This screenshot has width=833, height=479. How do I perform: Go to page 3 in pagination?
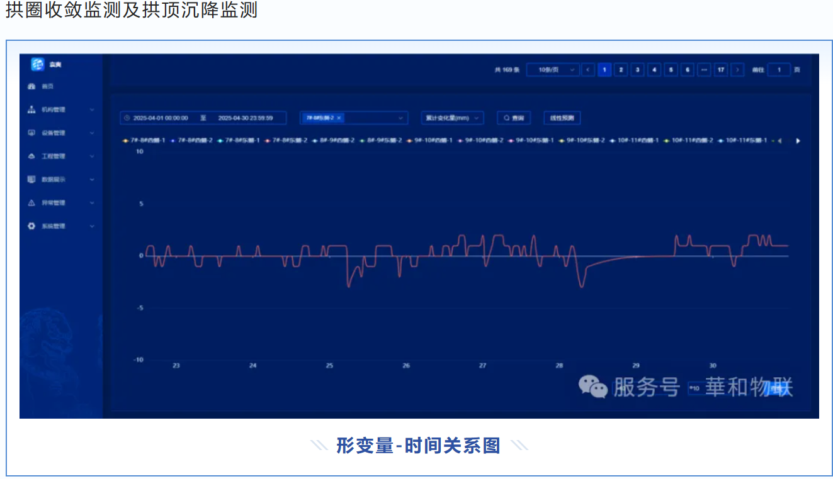[x=637, y=70]
